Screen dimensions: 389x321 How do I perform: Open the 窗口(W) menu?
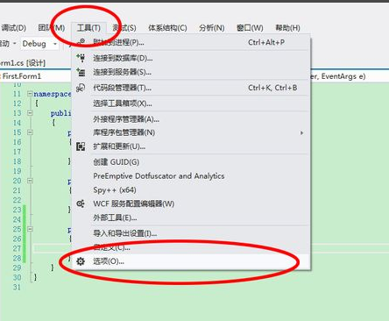coord(250,28)
